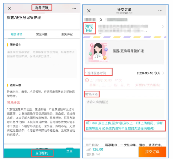Tap the camera icon to upload images

(88, 123)
